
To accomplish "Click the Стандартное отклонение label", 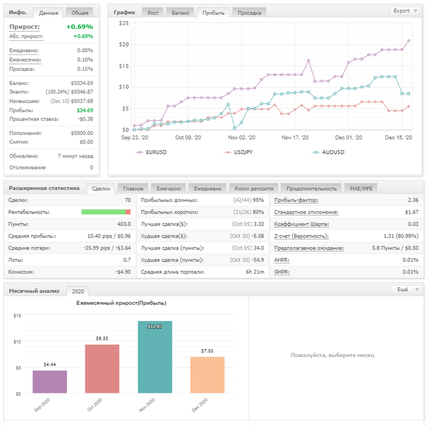I will pos(306,212).
